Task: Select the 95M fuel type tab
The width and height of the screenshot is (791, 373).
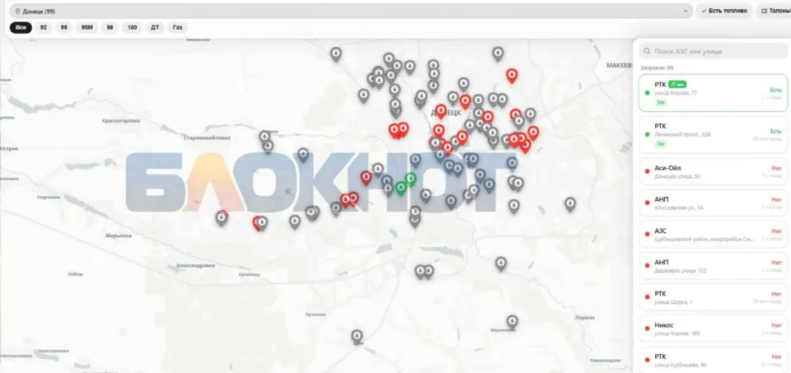Action: click(x=87, y=28)
